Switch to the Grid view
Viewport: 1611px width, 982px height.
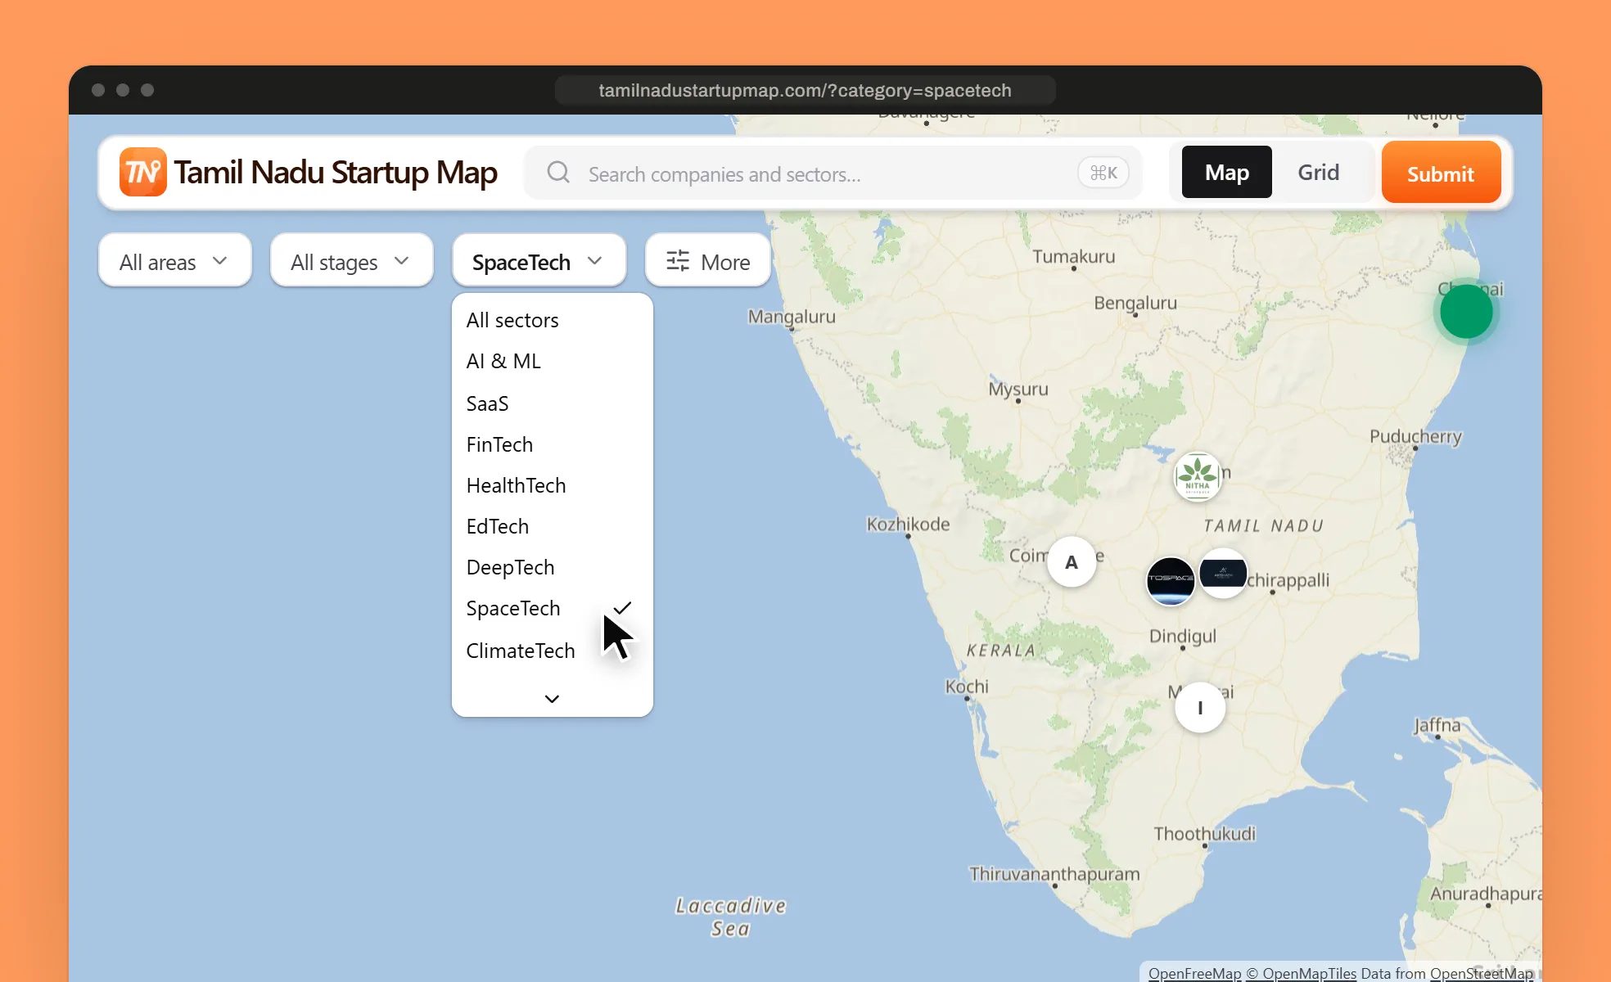[1318, 172]
